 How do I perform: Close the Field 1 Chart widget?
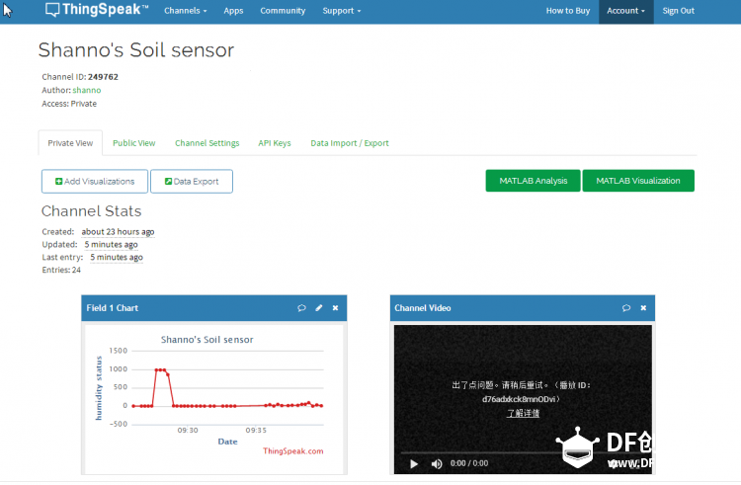pyautogui.click(x=335, y=308)
